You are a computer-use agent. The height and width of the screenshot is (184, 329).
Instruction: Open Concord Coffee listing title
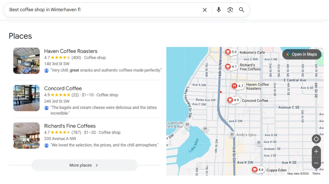pos(63,88)
